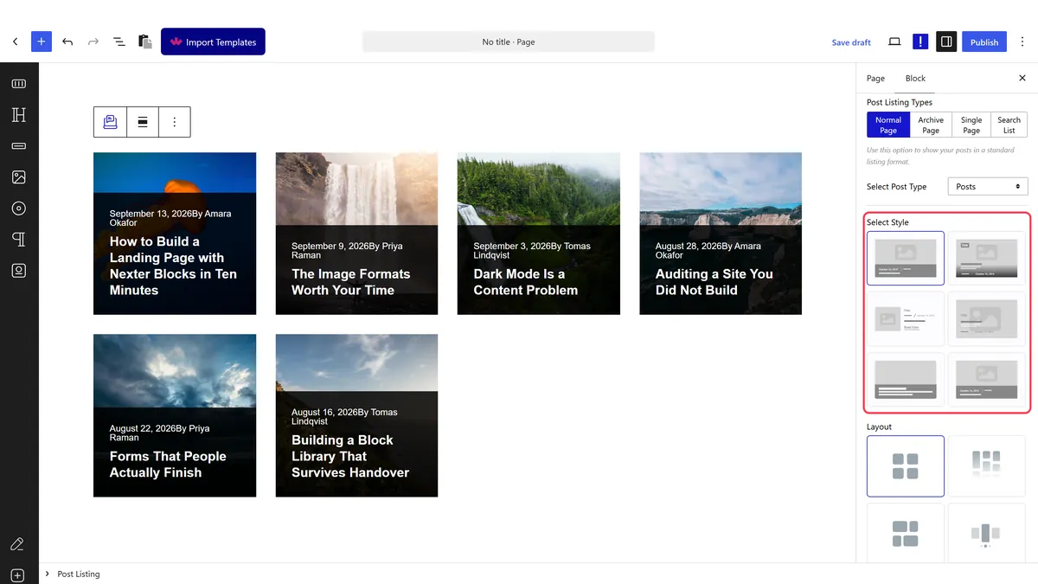
Task: Select the columns container icon in left sidebar
Action: click(19, 84)
